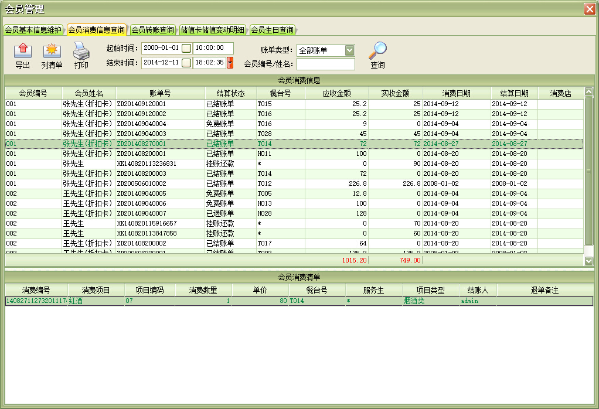Click the 打印 printer icon

[81, 52]
